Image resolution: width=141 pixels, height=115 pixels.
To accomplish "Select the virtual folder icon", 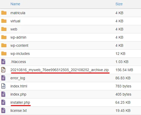I will (x=4, y=21).
